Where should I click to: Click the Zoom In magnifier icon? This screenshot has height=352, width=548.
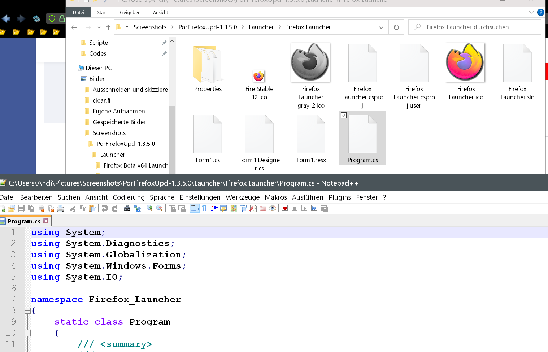tap(149, 208)
